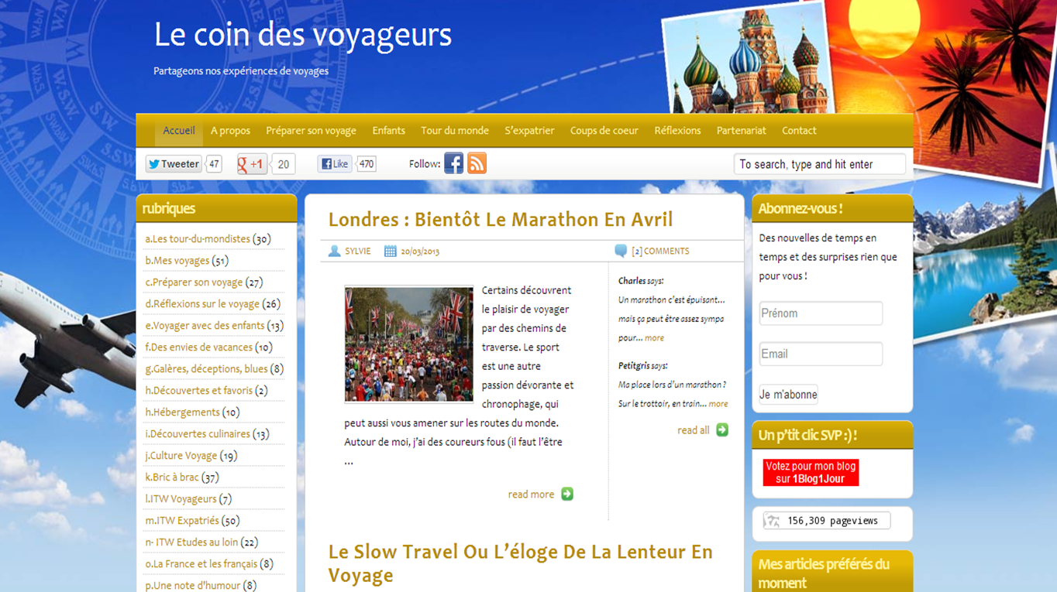Click the pageviews counter icon
The image size is (1057, 592).
772,521
